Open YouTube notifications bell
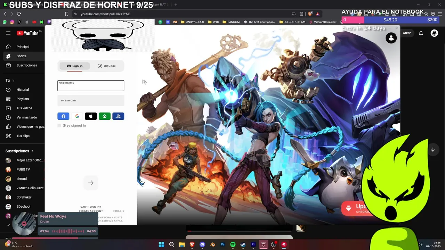The image size is (445, 250). (421, 33)
